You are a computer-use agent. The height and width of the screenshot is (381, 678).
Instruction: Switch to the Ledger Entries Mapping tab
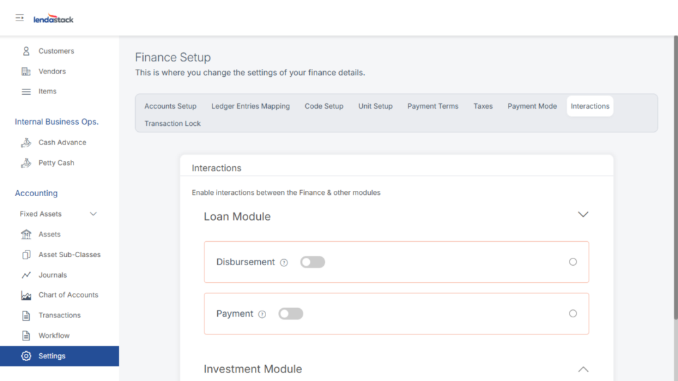(250, 106)
